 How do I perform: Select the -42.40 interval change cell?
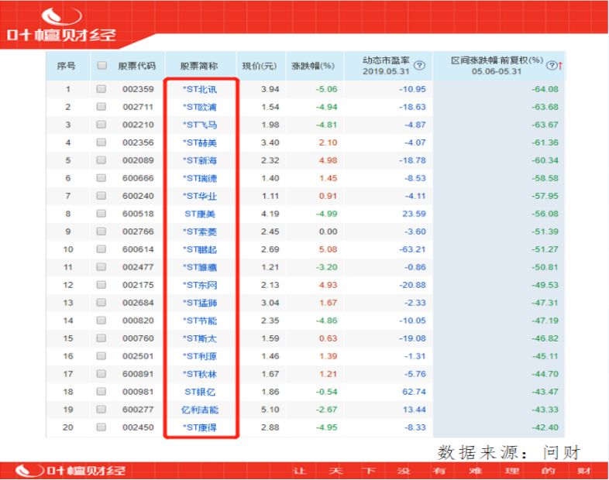pos(545,427)
